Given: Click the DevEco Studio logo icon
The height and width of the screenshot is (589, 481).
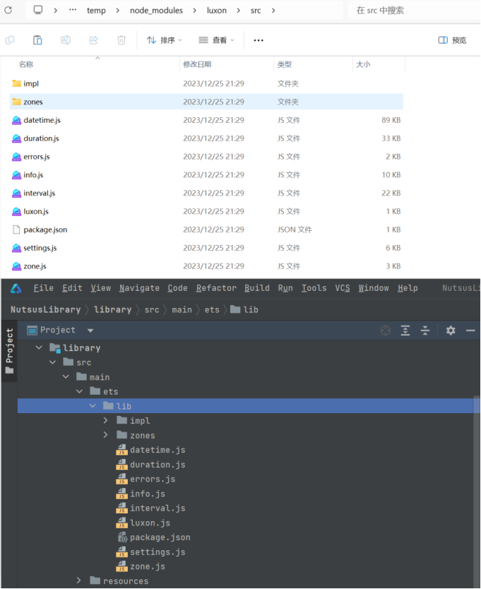Looking at the screenshot, I should pos(16,288).
